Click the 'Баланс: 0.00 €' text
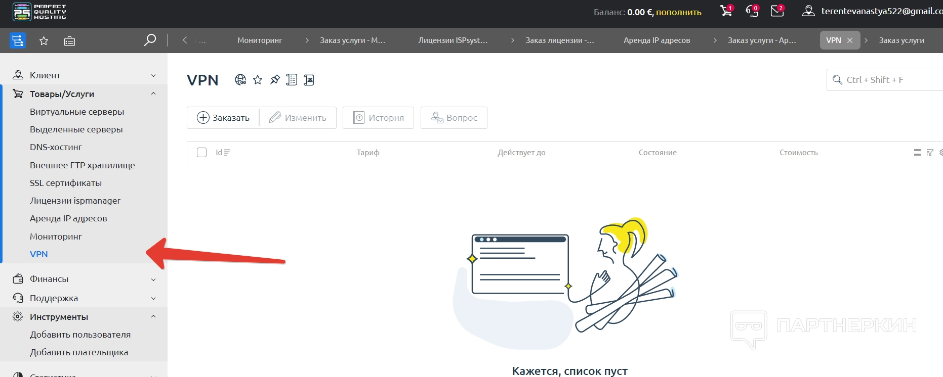This screenshot has width=943, height=377. [x=623, y=12]
